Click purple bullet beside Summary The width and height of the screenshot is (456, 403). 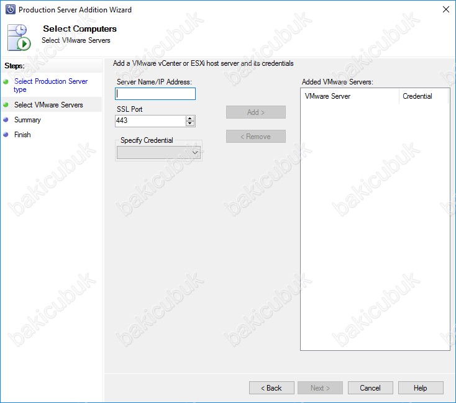[6, 119]
